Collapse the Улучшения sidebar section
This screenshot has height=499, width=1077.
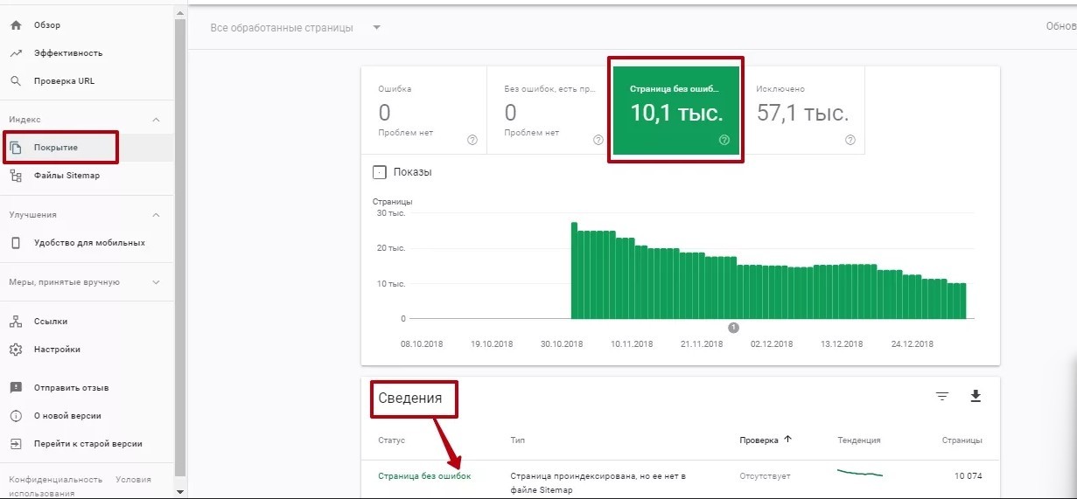156,215
